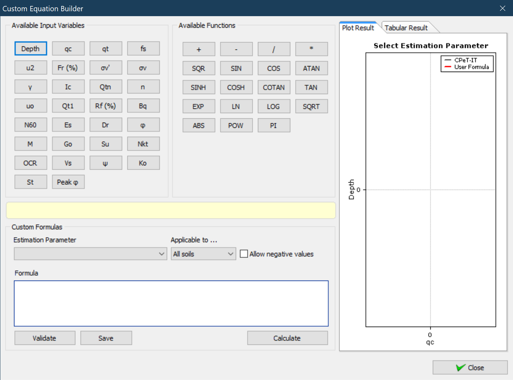Click the Nkt variable button

click(143, 144)
